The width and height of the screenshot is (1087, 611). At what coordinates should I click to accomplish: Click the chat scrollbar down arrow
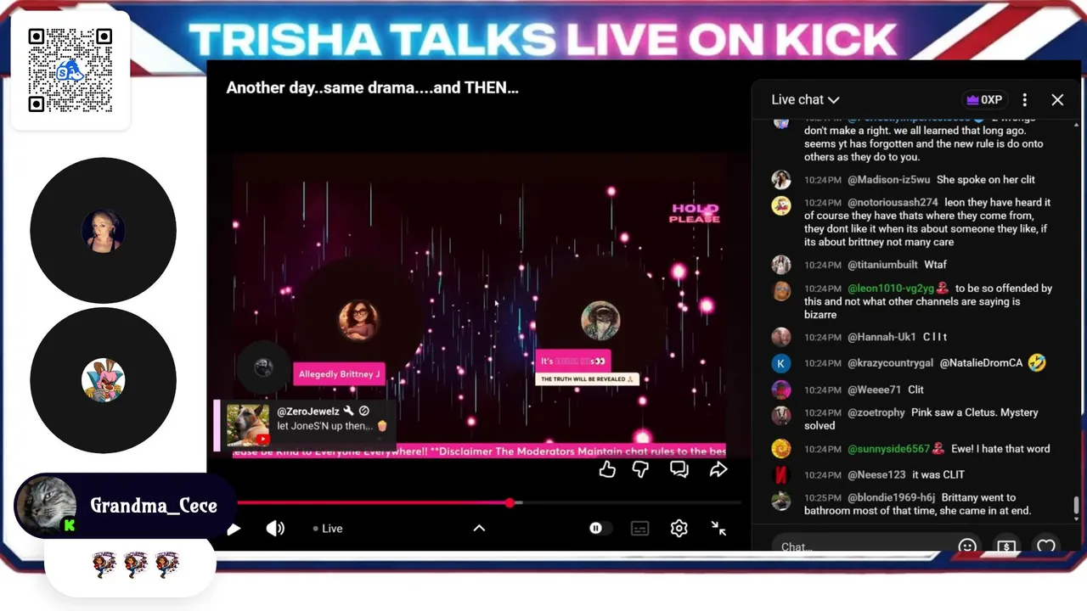pyautogui.click(x=1077, y=520)
